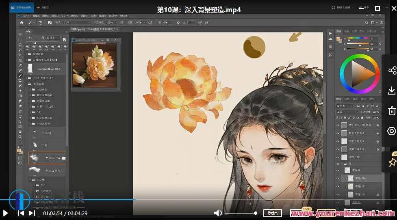Play the video
397x220 pixels.
(5, 213)
